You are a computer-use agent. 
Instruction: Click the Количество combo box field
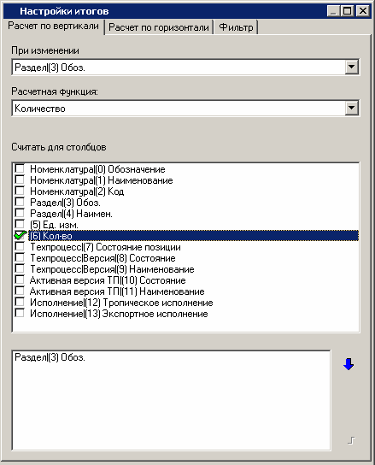185,109
